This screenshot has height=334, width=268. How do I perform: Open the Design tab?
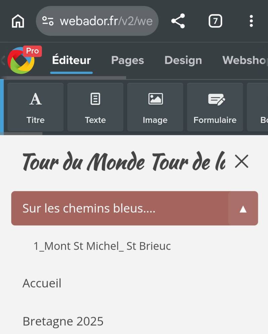coord(183,60)
